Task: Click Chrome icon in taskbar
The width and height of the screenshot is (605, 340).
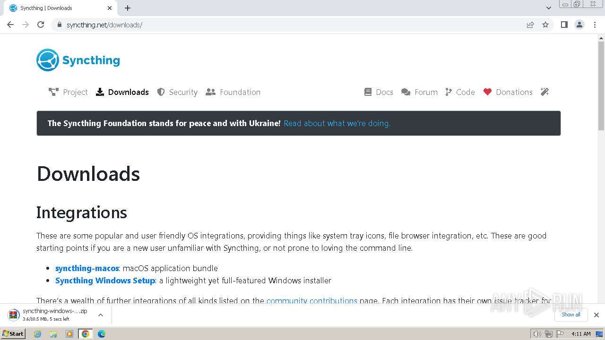Action: [x=86, y=334]
